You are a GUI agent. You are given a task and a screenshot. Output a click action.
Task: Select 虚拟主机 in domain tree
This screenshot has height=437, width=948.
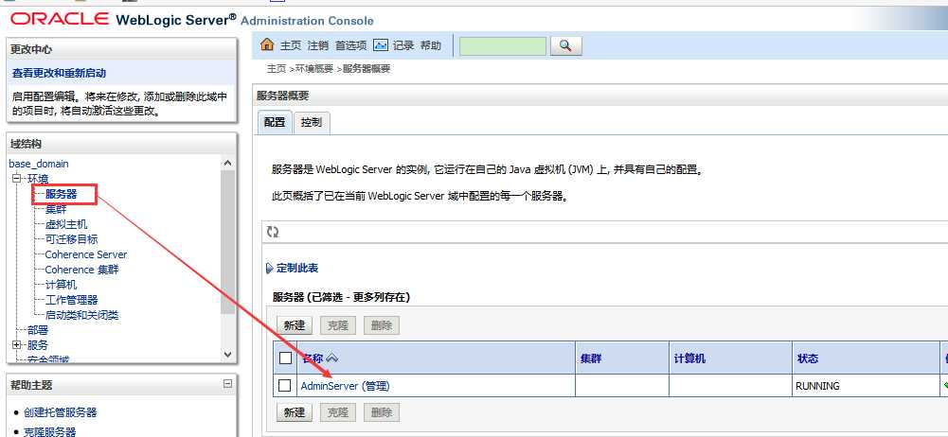66,224
